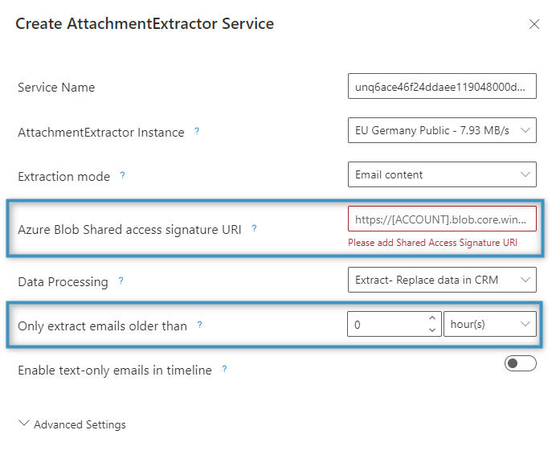Enable text-only emails in timeline toggle

pos(520,363)
